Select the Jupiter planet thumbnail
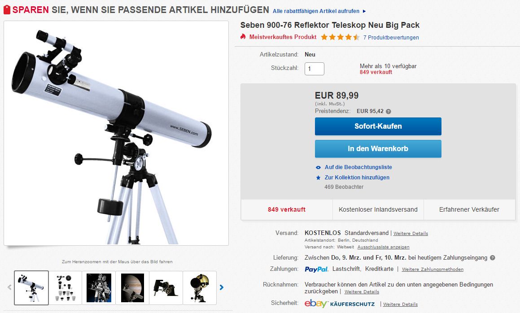 tap(132, 288)
